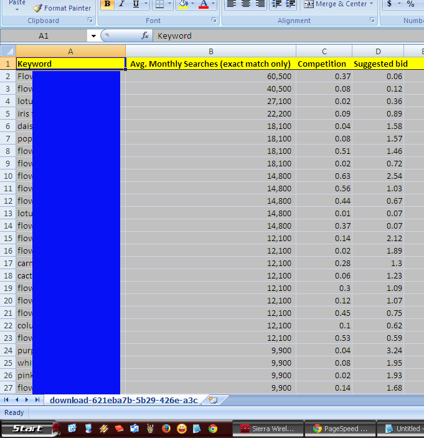This screenshot has height=438, width=424.
Task: Open Firefox from the quick launch bar
Action: tap(166, 429)
